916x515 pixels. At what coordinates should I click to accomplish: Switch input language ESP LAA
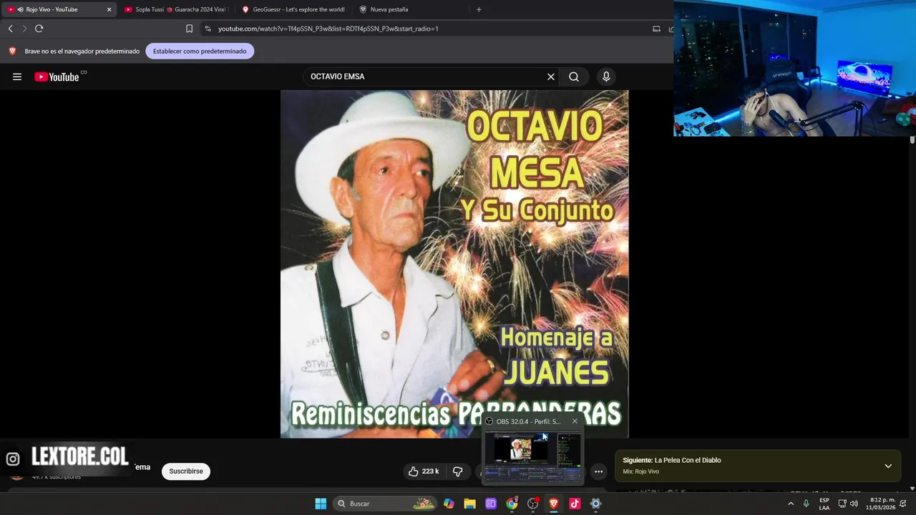click(x=824, y=504)
